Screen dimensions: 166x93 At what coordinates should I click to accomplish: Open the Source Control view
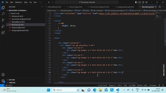click(x=3, y=20)
